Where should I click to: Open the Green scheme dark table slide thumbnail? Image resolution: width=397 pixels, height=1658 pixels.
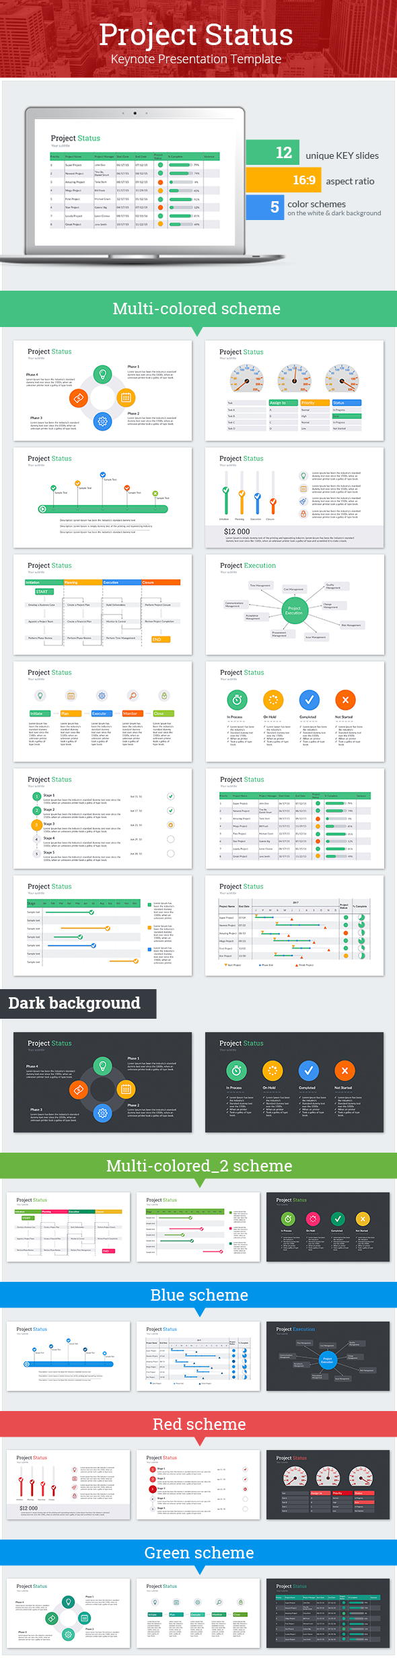328,1614
